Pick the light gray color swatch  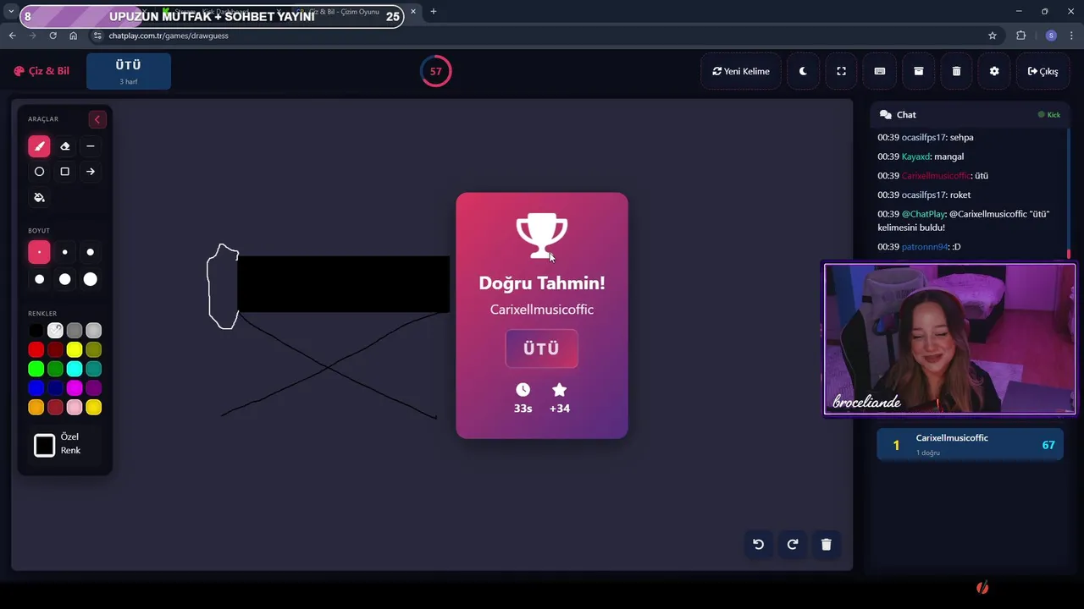pyautogui.click(x=94, y=331)
